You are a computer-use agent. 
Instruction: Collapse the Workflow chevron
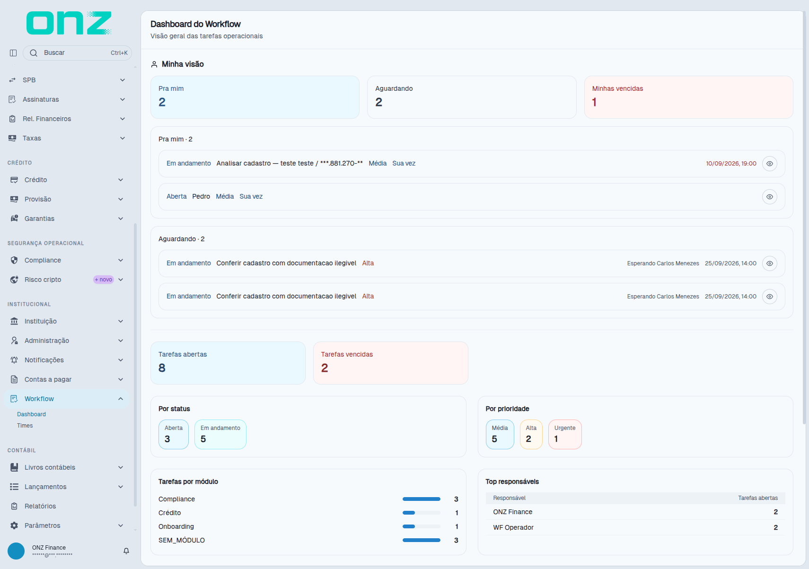pyautogui.click(x=121, y=399)
